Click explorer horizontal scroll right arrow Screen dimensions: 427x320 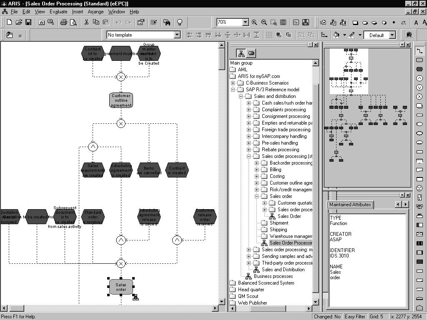309,309
